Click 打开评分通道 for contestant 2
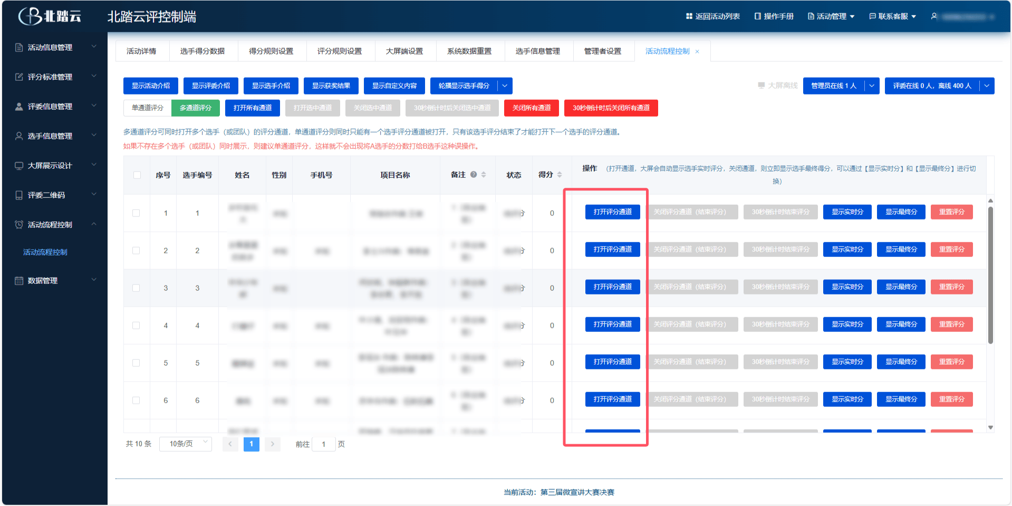Screen dimensions: 1012x506 [x=612, y=250]
